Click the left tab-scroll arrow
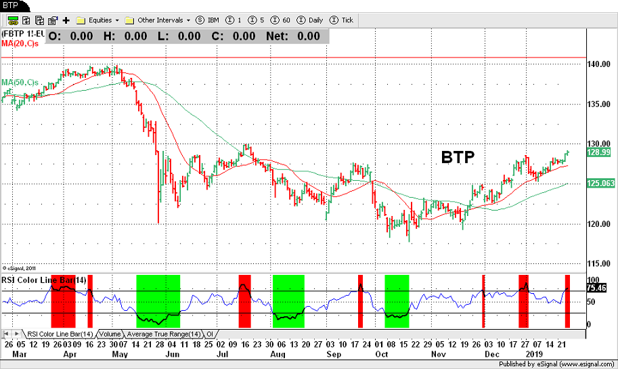 coord(6,334)
